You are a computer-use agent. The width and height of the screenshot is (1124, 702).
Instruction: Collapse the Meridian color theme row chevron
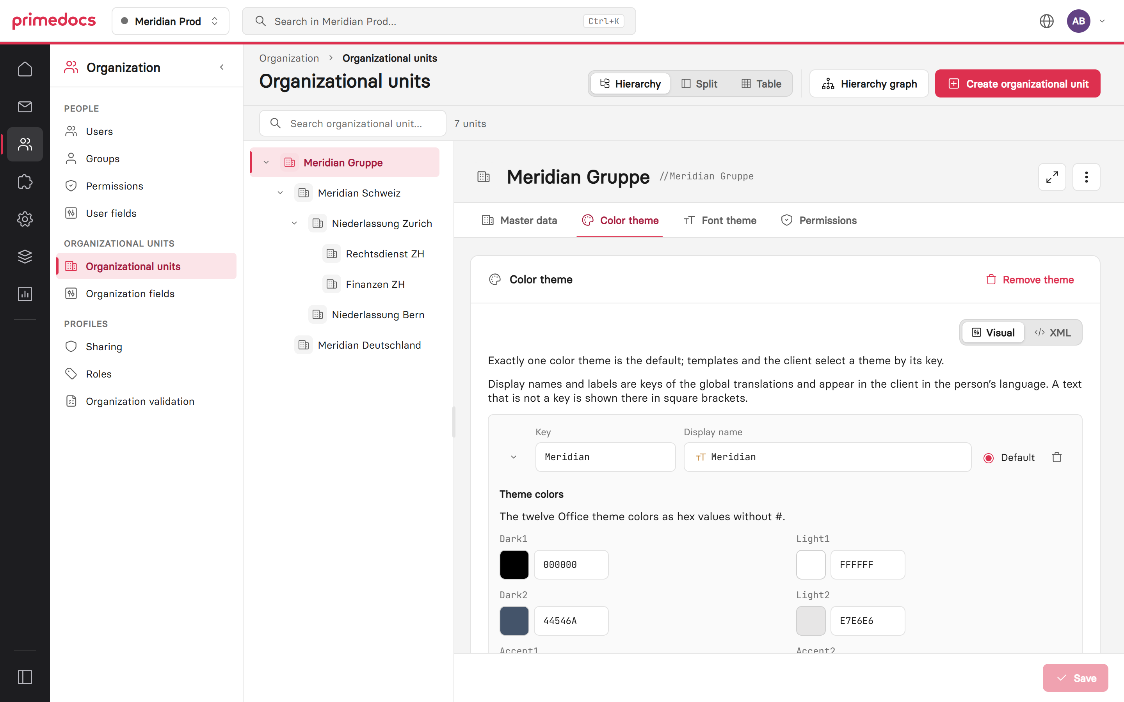tap(513, 457)
